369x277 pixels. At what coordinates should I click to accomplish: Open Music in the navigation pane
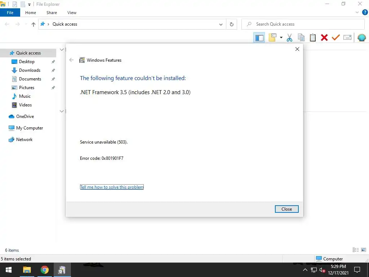(25, 96)
